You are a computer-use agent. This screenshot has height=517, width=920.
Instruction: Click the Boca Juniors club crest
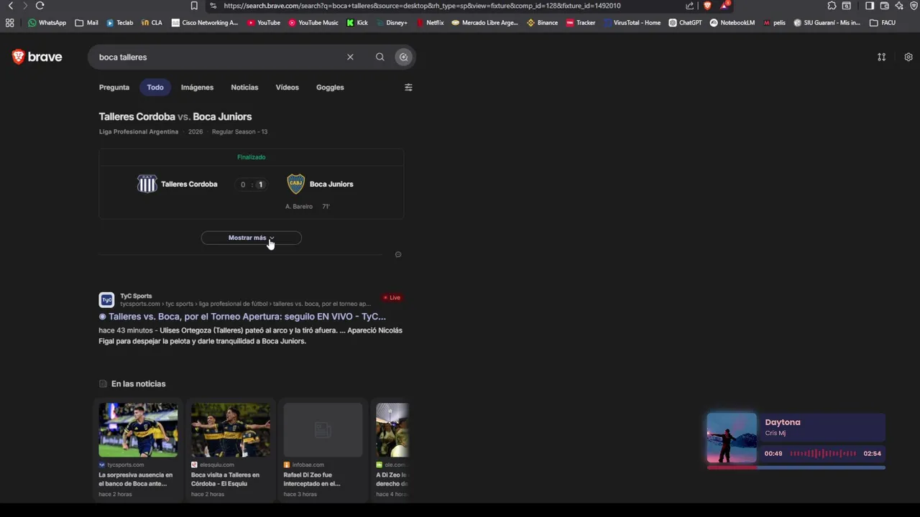(296, 184)
